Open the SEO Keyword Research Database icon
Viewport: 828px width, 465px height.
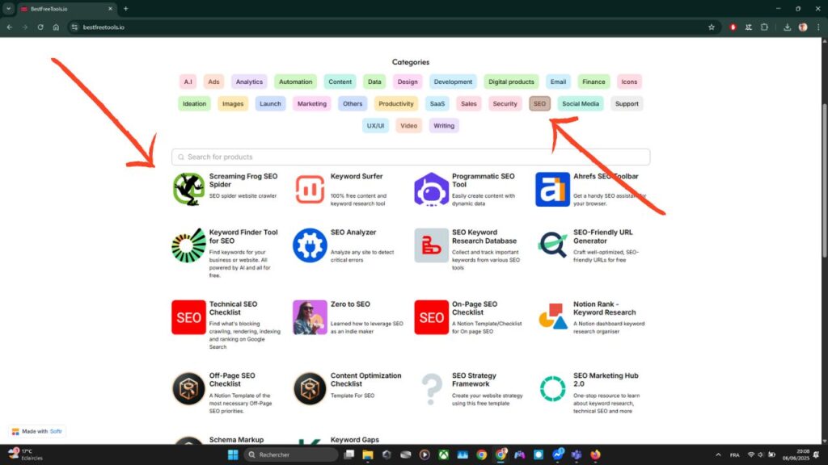click(431, 245)
